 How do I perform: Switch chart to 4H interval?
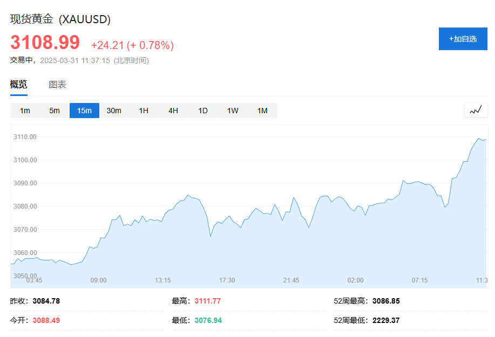[173, 111]
